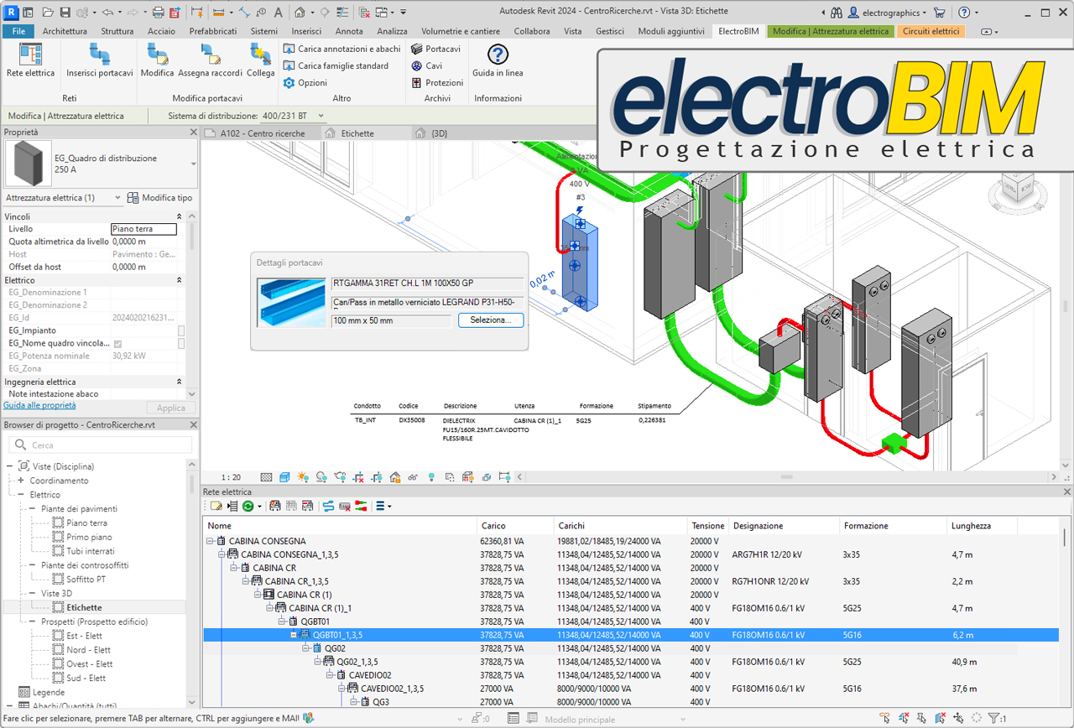Open list-view dropdown in Rete elettrica toolbar
This screenshot has height=728, width=1074.
[383, 507]
